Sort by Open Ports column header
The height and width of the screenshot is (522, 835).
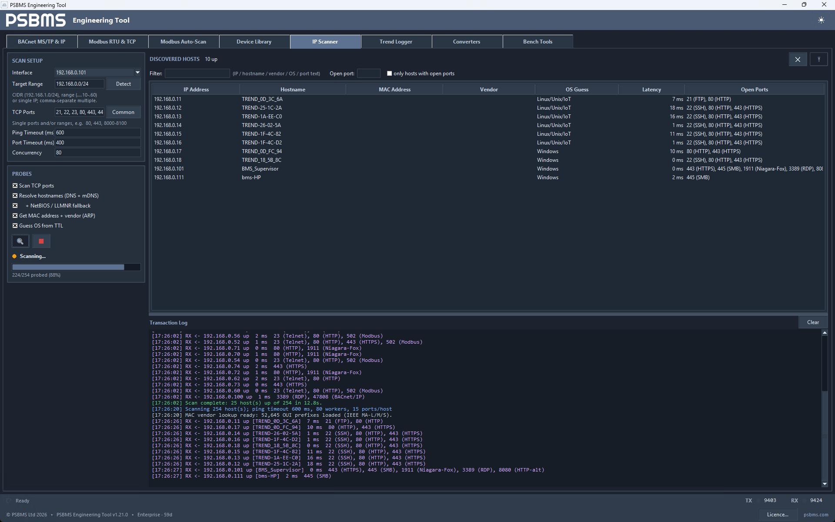coord(755,90)
